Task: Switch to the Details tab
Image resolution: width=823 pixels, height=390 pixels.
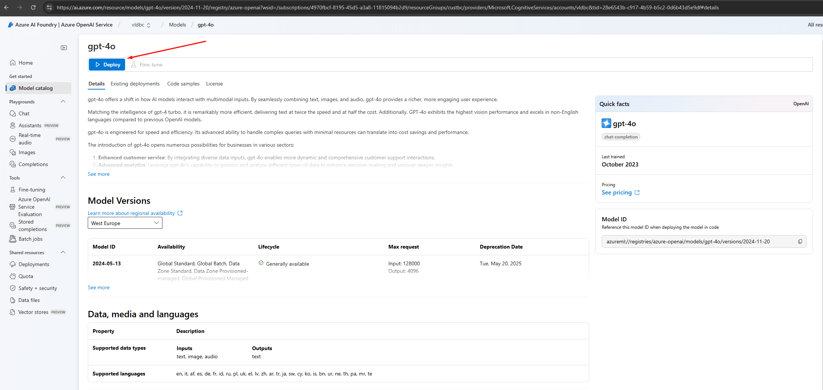Action: pos(96,84)
